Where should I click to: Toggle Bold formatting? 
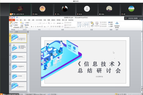click(32, 27)
